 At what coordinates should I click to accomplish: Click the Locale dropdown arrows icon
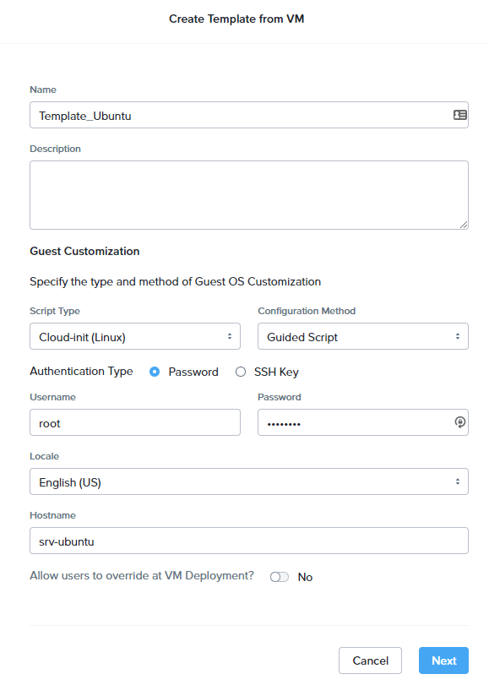tap(458, 481)
